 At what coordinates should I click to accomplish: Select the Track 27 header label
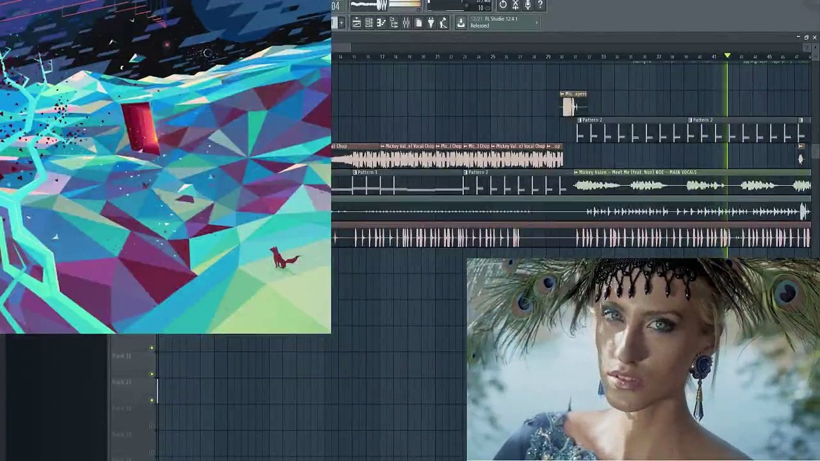[x=122, y=382]
